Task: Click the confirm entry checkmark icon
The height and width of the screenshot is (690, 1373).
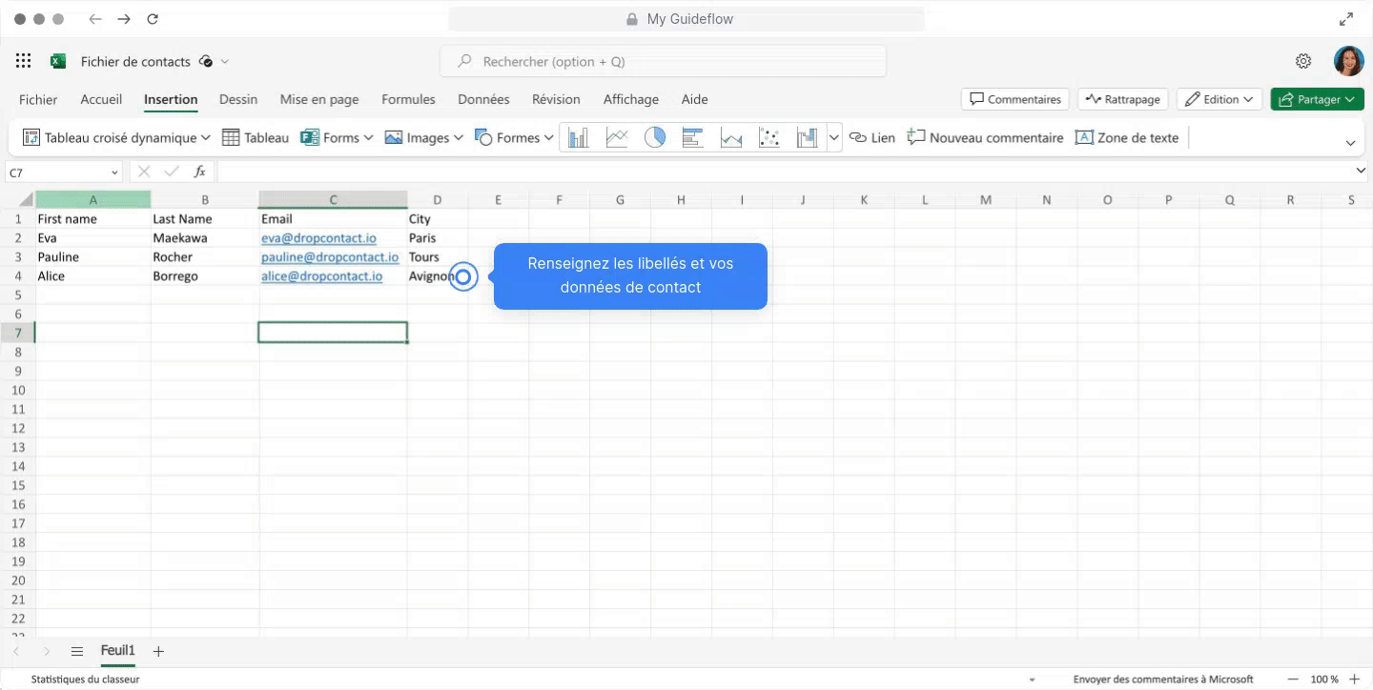Action: 172,172
